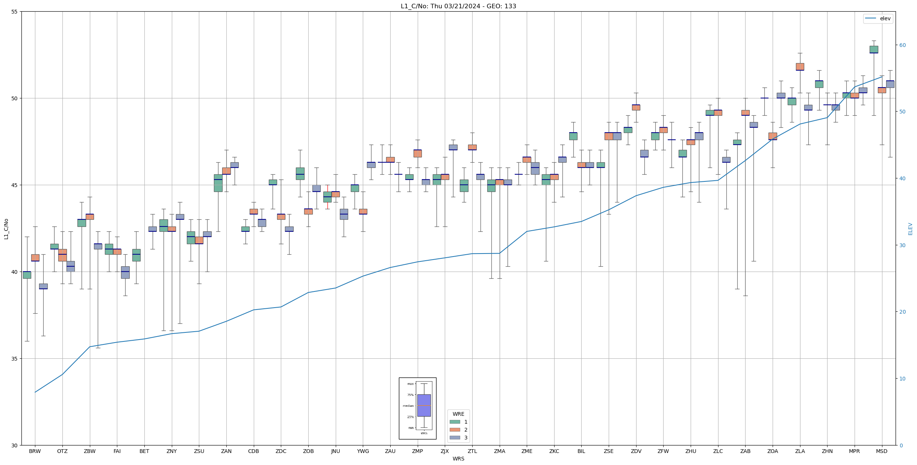The height and width of the screenshot is (465, 917).
Task: Click the WRS x-axis title
Action: pos(458,459)
